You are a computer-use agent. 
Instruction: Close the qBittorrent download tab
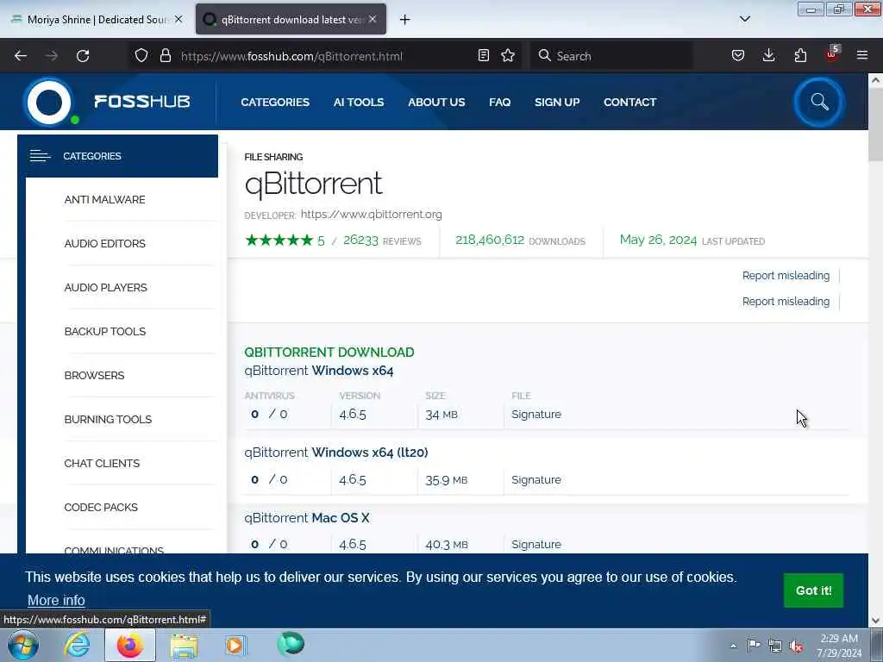point(373,19)
